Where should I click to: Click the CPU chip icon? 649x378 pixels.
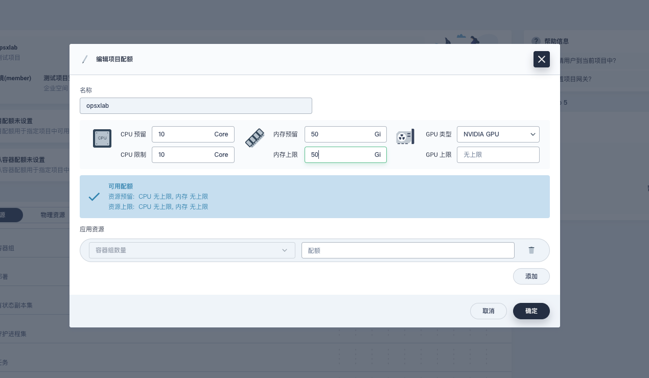tap(102, 138)
